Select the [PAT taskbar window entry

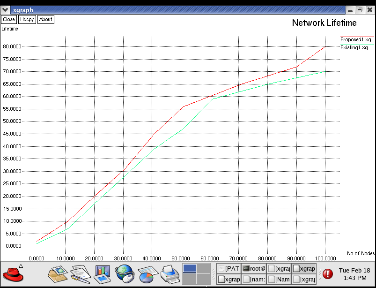pyautogui.click(x=229, y=268)
